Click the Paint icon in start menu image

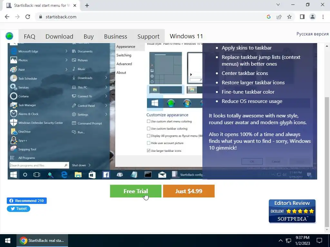point(14,69)
